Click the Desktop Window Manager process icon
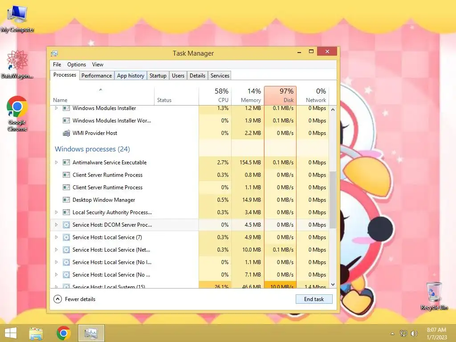This screenshot has height=342, width=456. tap(66, 200)
